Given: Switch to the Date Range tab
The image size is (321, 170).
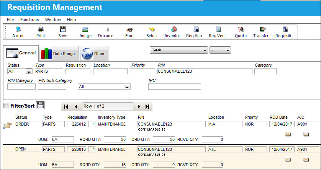Looking at the screenshot, I should click(59, 54).
